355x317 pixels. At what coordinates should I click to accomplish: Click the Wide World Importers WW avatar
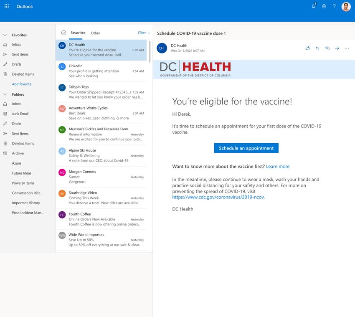(x=62, y=236)
